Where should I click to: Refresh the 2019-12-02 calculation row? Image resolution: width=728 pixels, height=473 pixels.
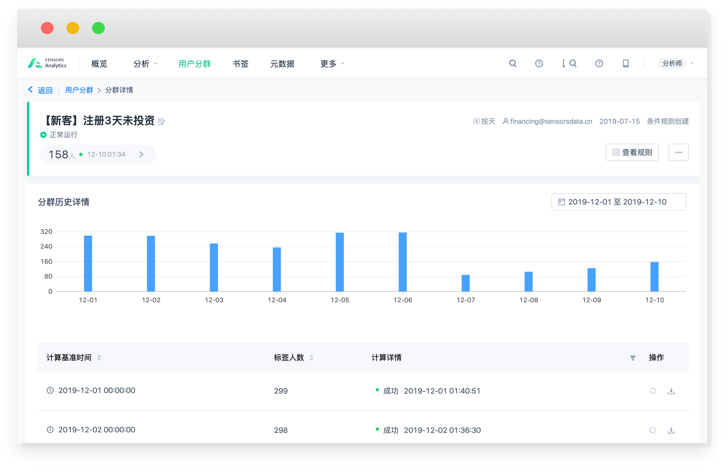click(x=652, y=430)
